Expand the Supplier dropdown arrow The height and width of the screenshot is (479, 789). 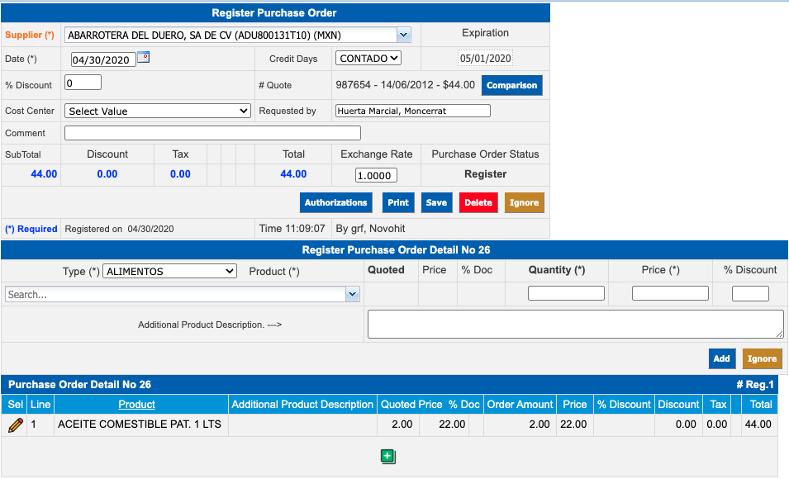pos(403,36)
